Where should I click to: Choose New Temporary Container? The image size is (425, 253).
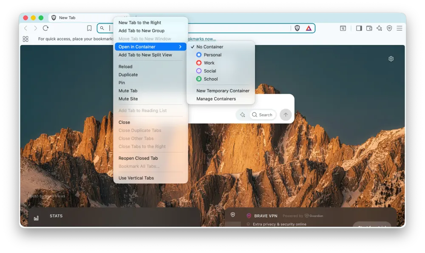click(221, 91)
